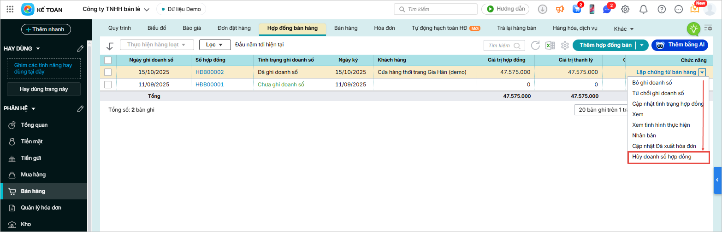
Task: Click the help question mark icon
Action: 662,9
